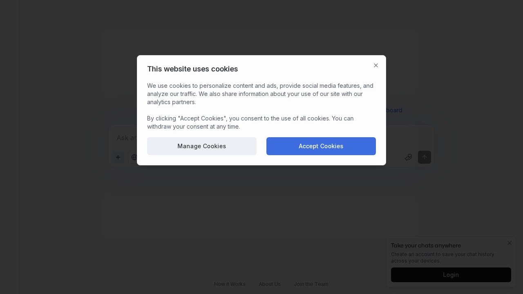The height and width of the screenshot is (294, 523).
Task: Click the 'Create an account' description text
Action: point(443,258)
